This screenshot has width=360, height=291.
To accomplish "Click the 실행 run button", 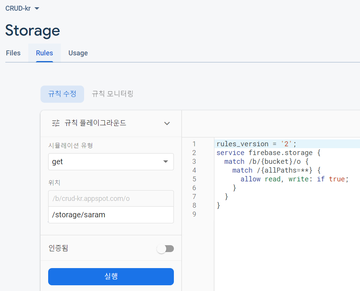I will (x=111, y=277).
